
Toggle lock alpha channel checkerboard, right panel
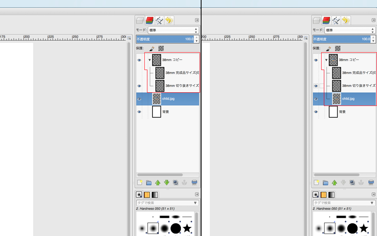coord(338,49)
